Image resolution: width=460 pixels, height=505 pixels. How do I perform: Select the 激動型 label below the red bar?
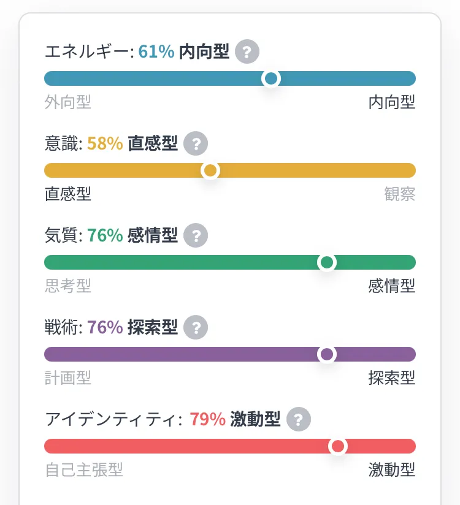391,470
